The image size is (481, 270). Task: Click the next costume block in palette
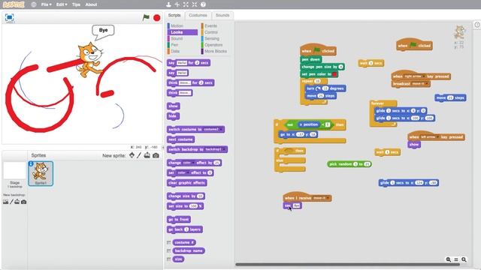180,139
